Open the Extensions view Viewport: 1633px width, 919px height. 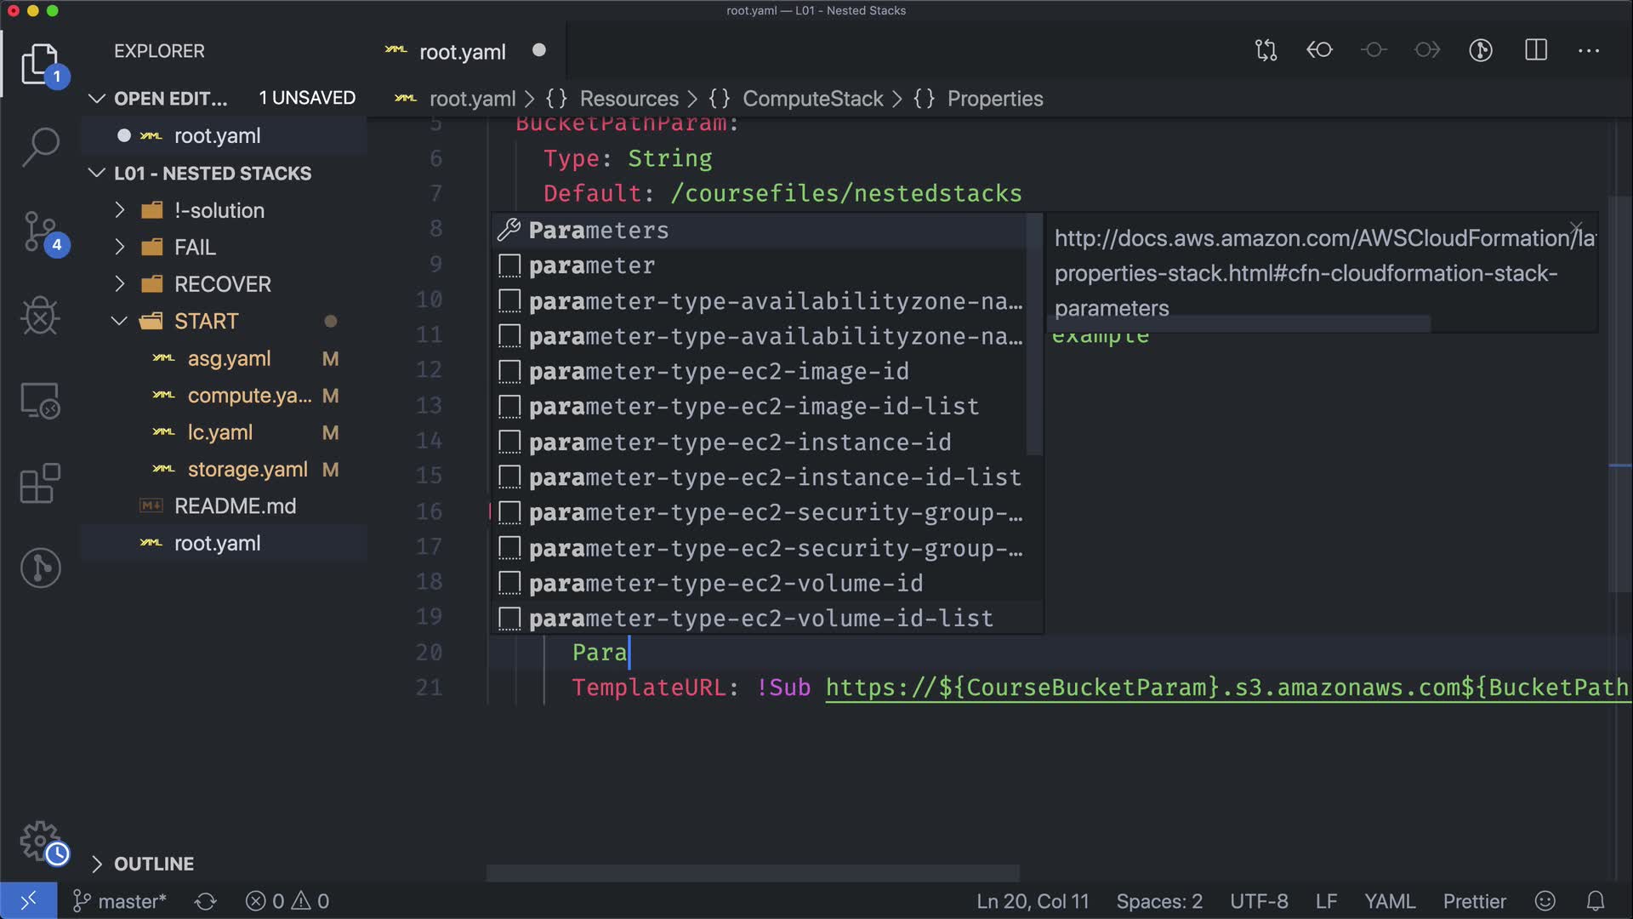40,483
